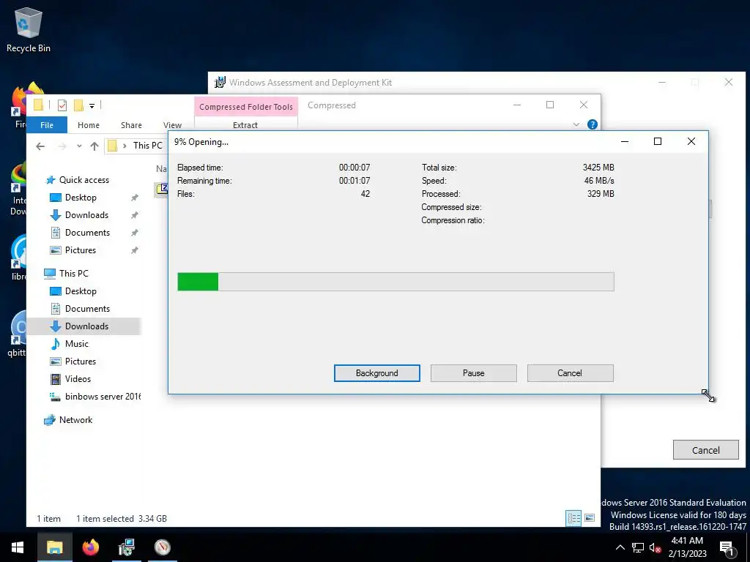
Task: Open Music folder in navigation pane
Action: coord(76,344)
